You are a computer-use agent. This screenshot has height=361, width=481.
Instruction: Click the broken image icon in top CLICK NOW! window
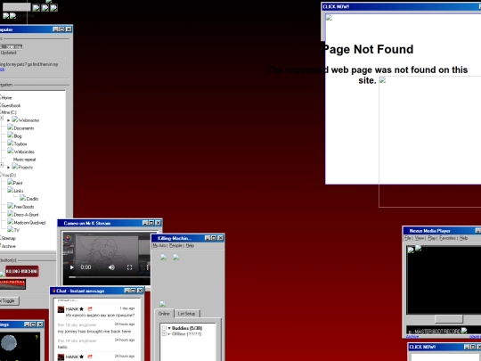(329, 18)
